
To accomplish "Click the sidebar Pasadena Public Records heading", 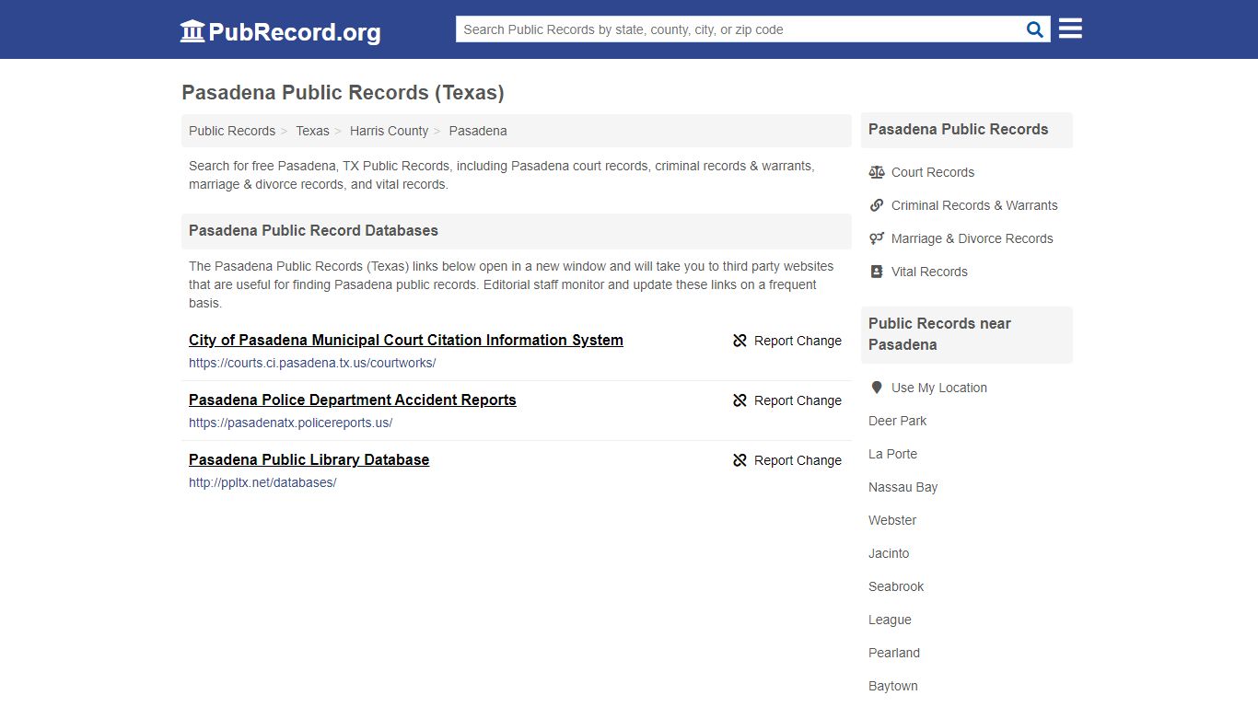I will tap(958, 130).
